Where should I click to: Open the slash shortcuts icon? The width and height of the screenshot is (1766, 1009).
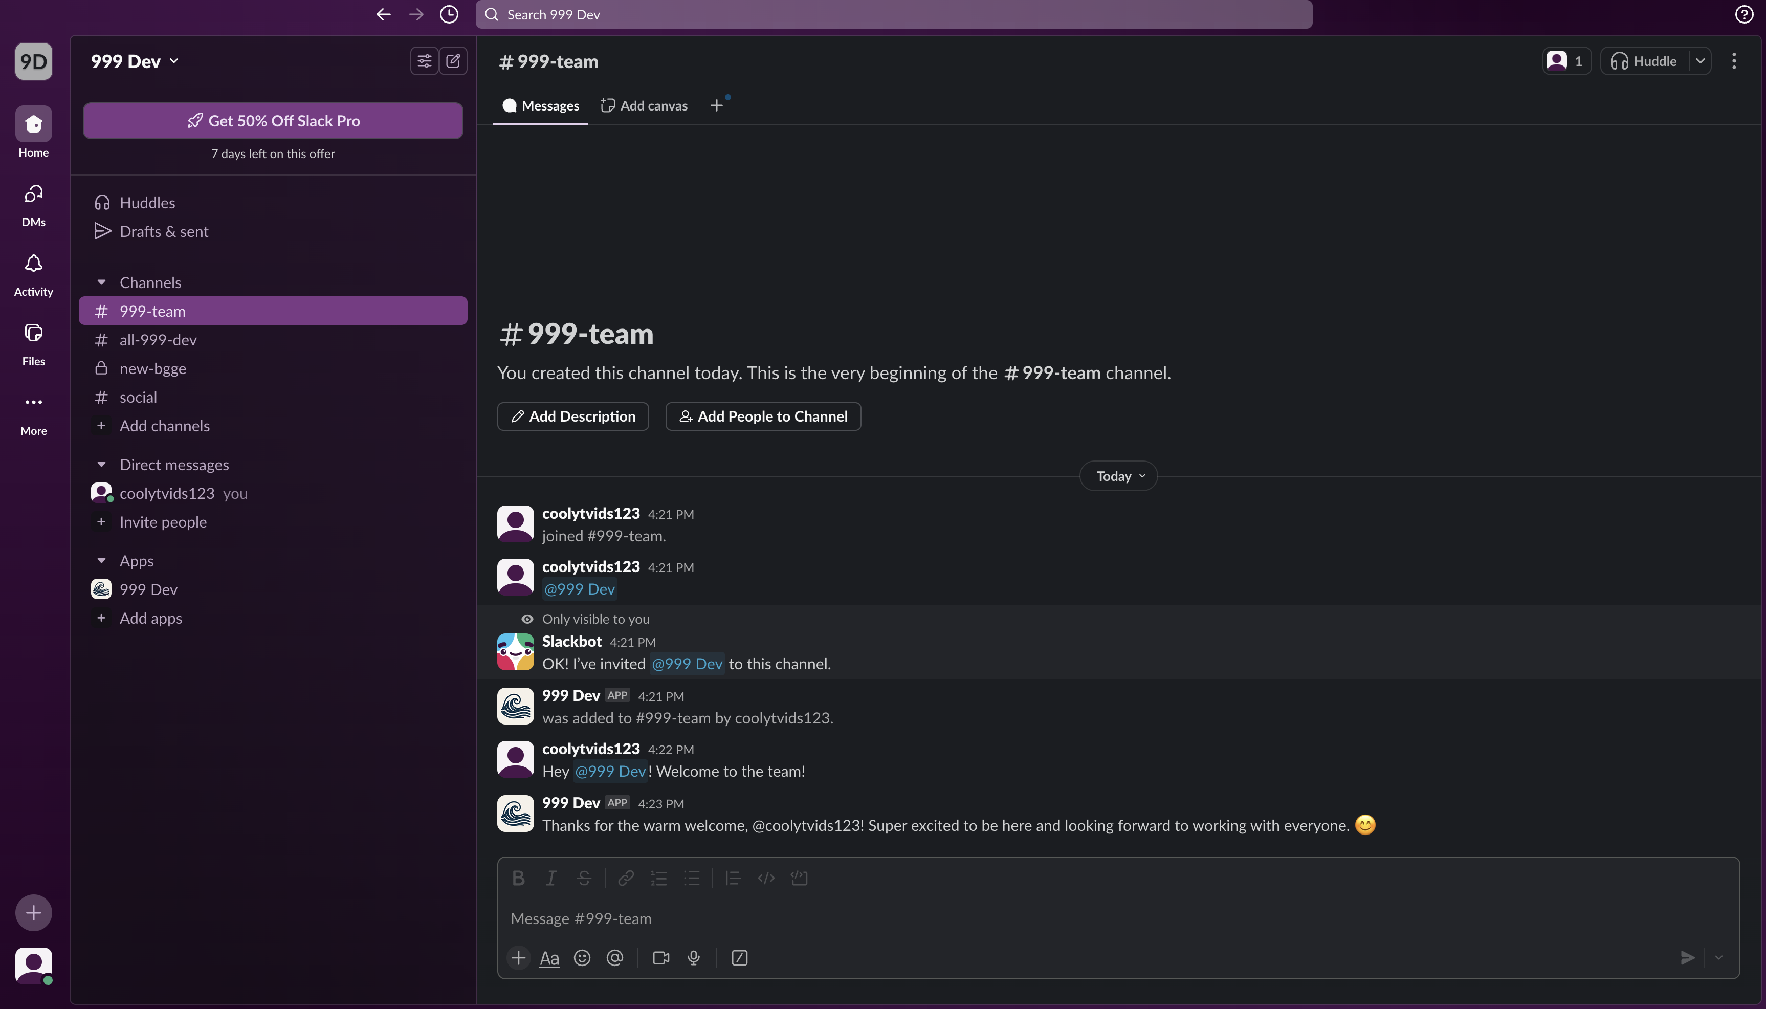739,958
